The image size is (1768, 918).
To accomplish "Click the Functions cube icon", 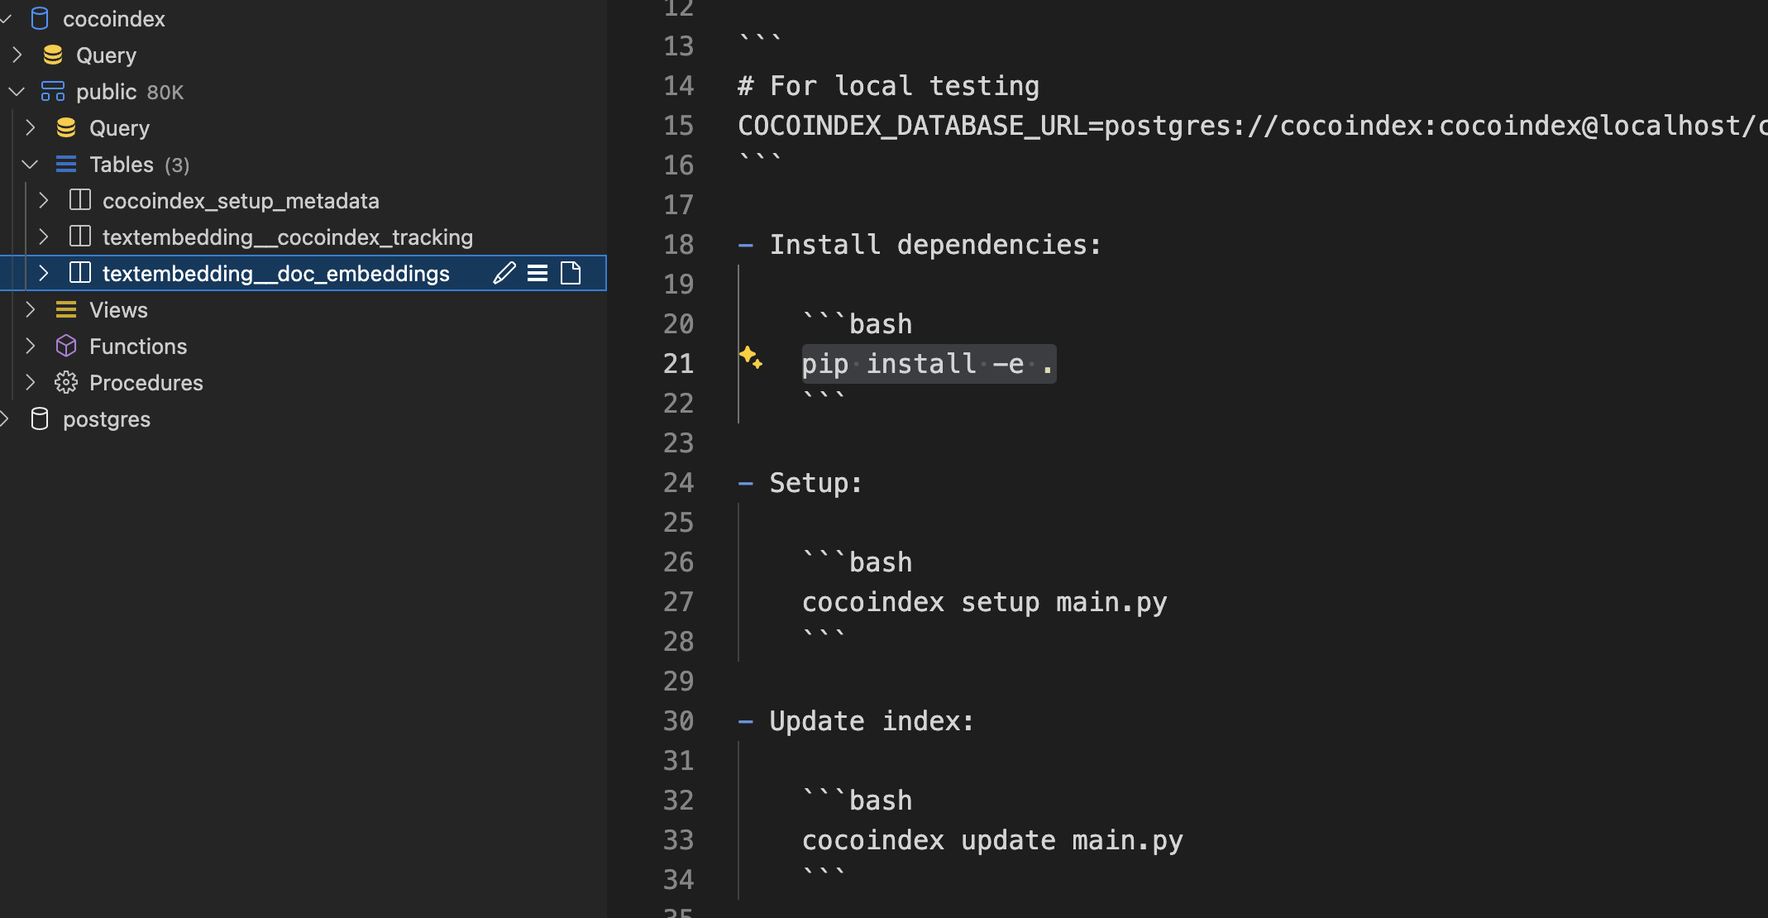I will (x=66, y=346).
